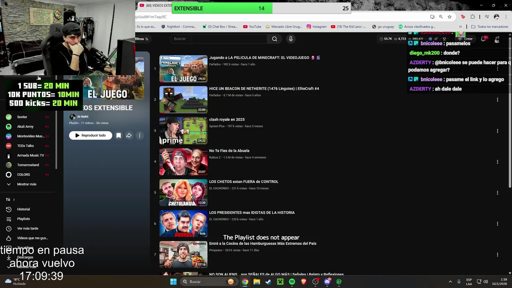Open Discord from the taskbar

327,282
